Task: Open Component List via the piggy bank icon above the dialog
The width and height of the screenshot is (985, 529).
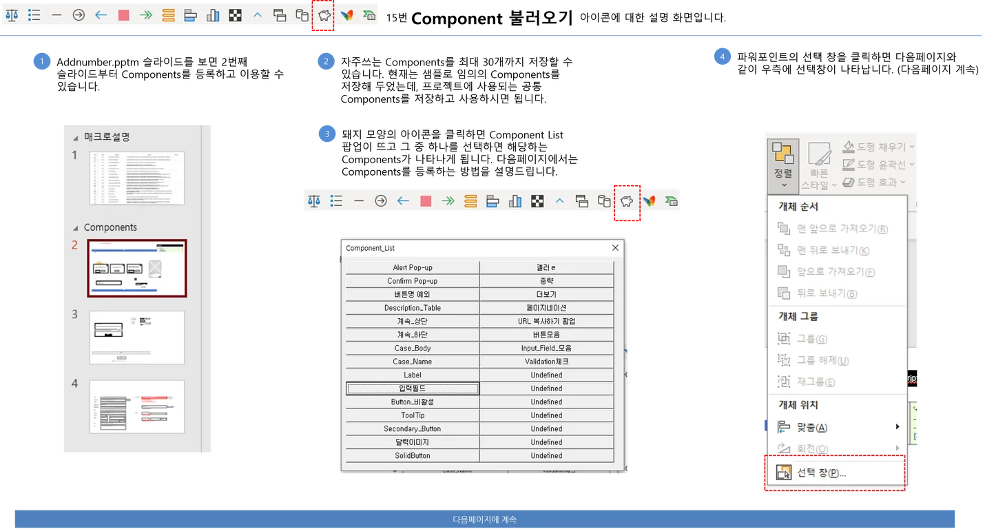Action: coord(626,201)
